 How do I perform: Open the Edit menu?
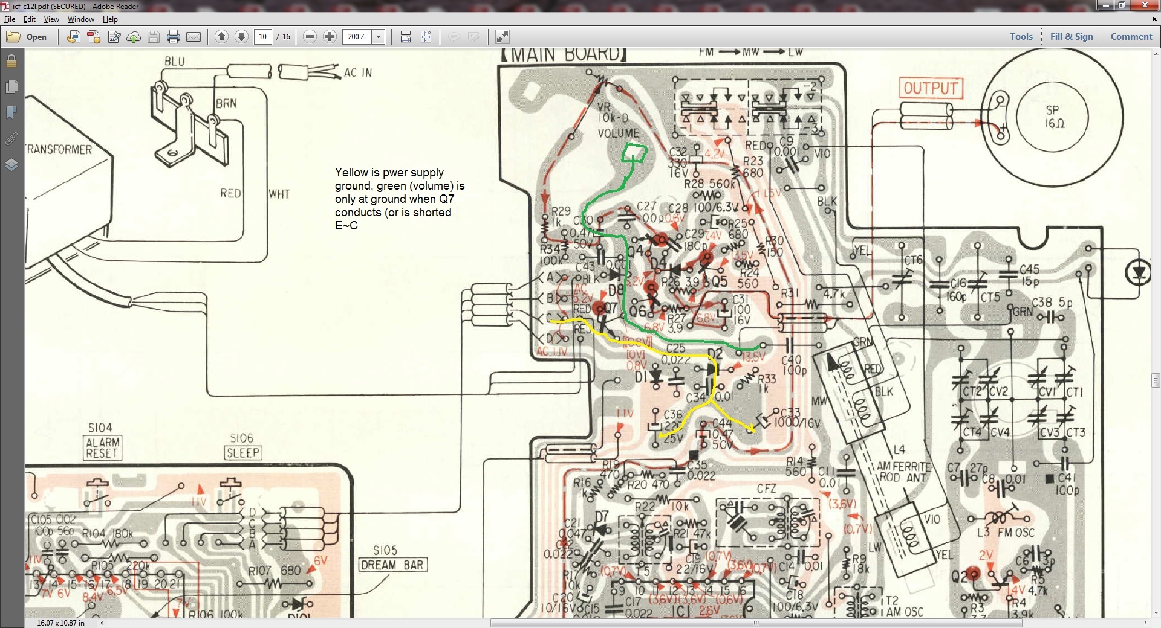coord(30,19)
